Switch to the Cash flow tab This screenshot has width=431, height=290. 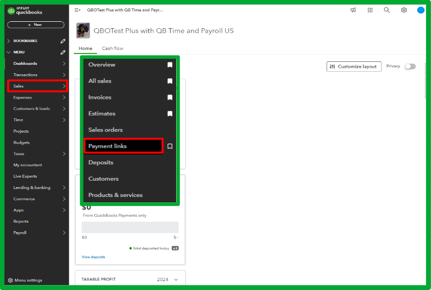pos(112,48)
